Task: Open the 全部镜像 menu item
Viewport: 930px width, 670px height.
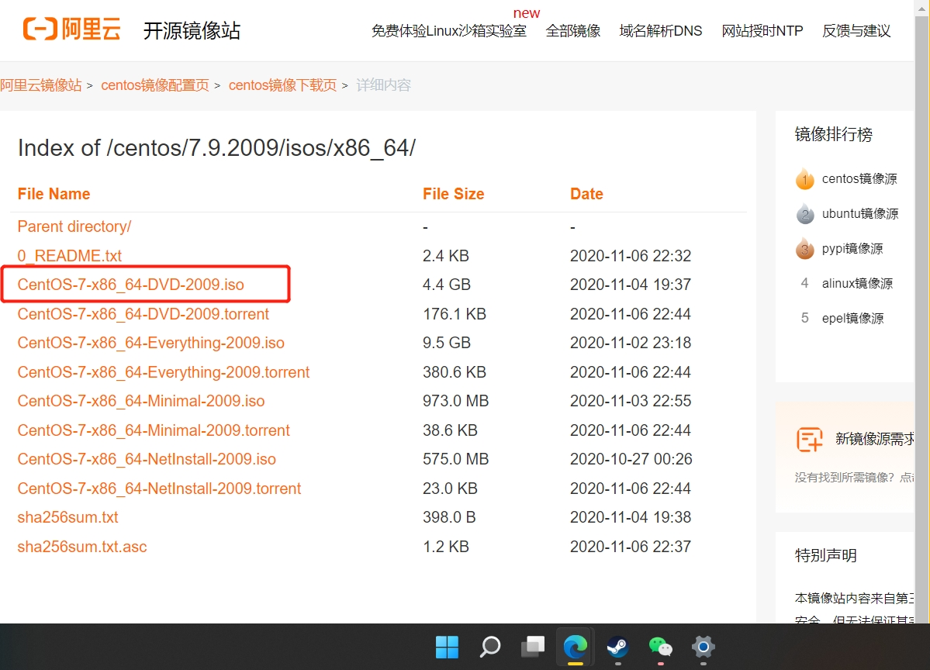Action: click(573, 31)
